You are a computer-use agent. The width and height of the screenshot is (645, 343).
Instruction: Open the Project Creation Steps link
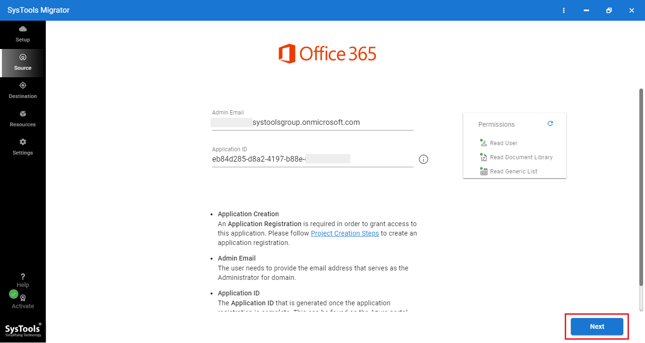(345, 233)
